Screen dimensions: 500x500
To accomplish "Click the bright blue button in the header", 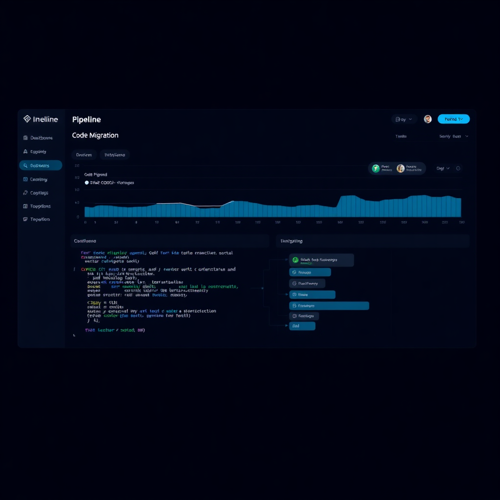I will 454,119.
